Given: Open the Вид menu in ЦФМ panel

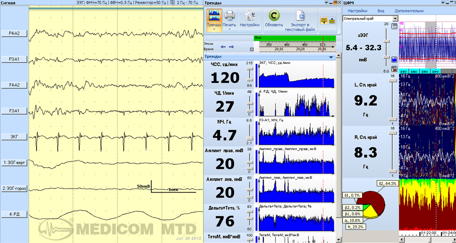Looking at the screenshot, I should point(381,10).
